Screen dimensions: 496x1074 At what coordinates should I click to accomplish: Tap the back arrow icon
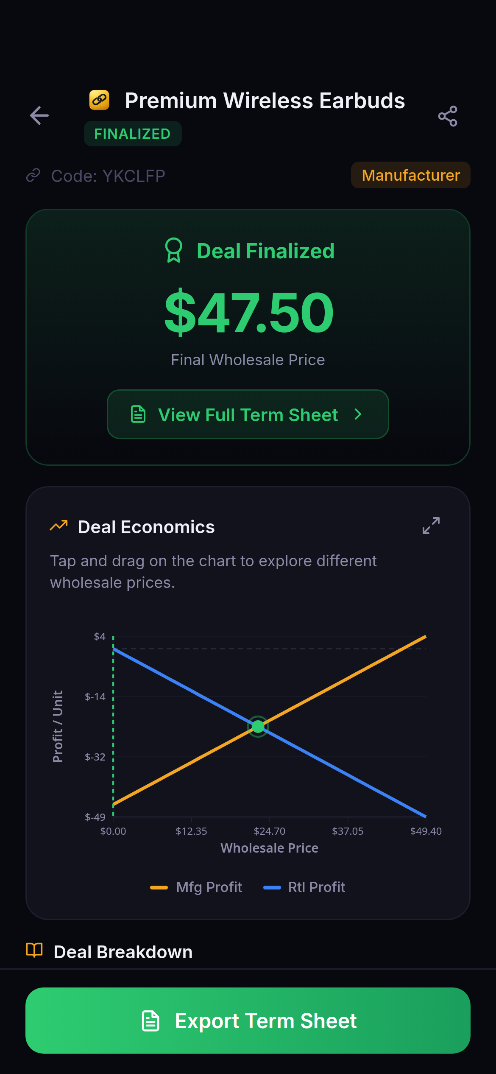pyautogui.click(x=39, y=116)
